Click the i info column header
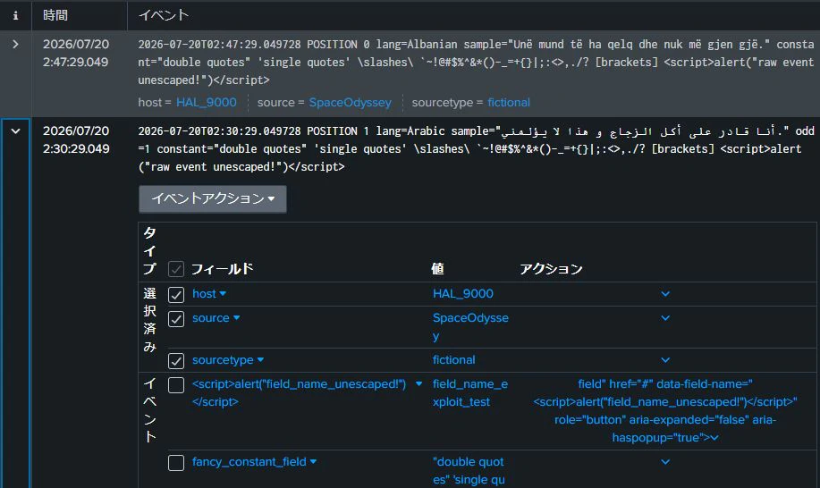 click(x=16, y=16)
